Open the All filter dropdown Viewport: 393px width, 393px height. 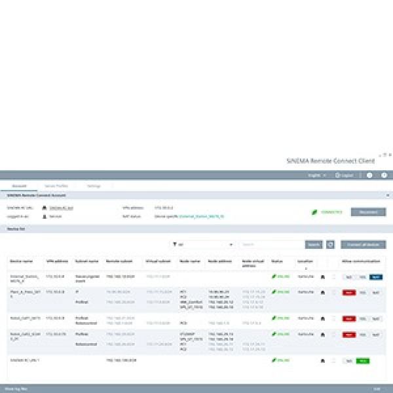click(203, 244)
